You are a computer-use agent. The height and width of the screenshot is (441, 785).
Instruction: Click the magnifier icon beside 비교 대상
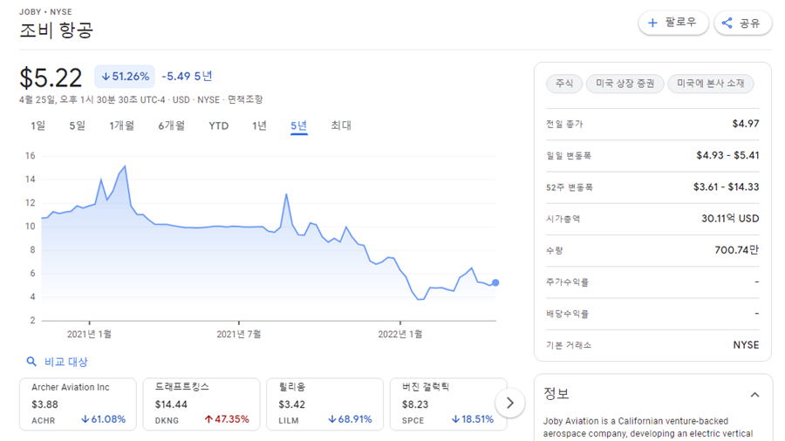pos(31,362)
